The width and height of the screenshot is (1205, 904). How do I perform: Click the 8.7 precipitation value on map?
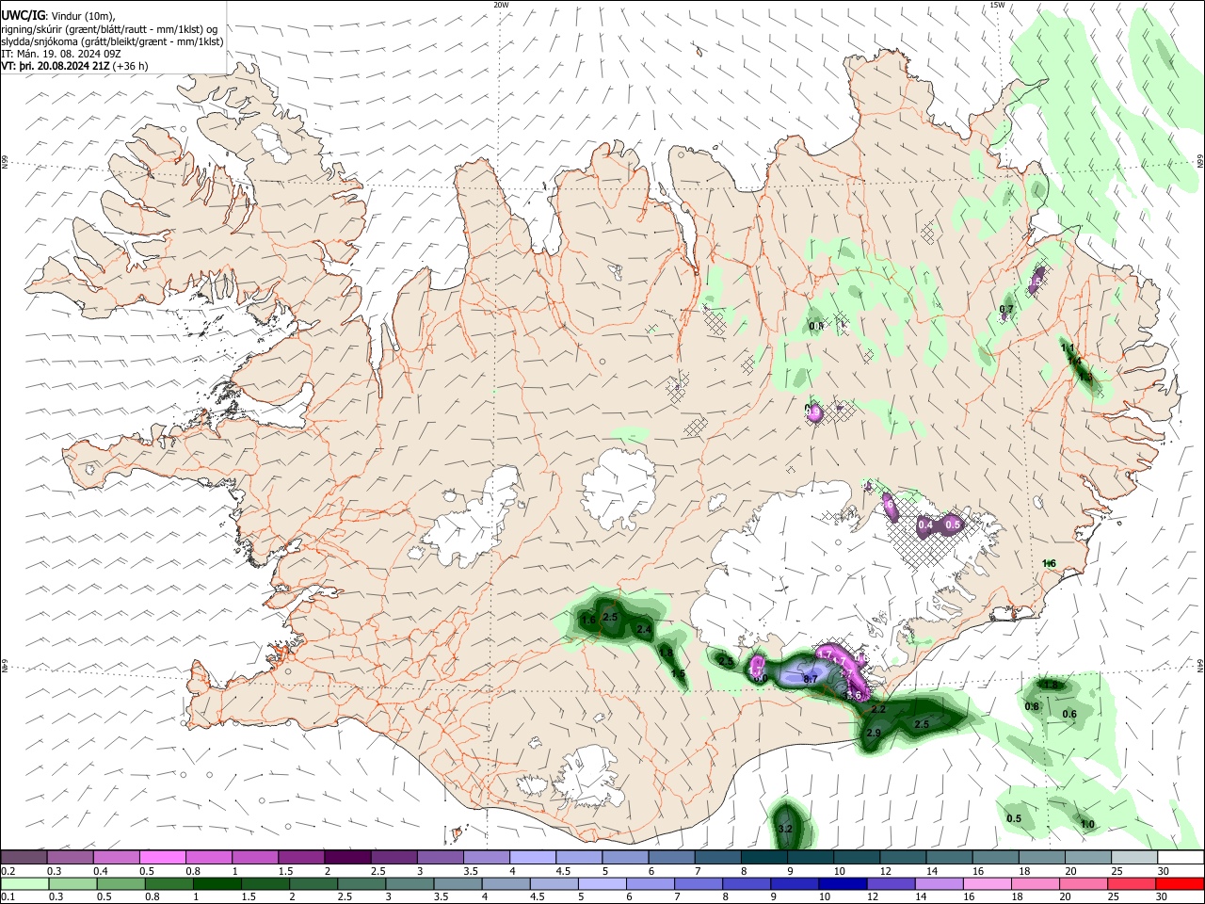pyautogui.click(x=812, y=678)
